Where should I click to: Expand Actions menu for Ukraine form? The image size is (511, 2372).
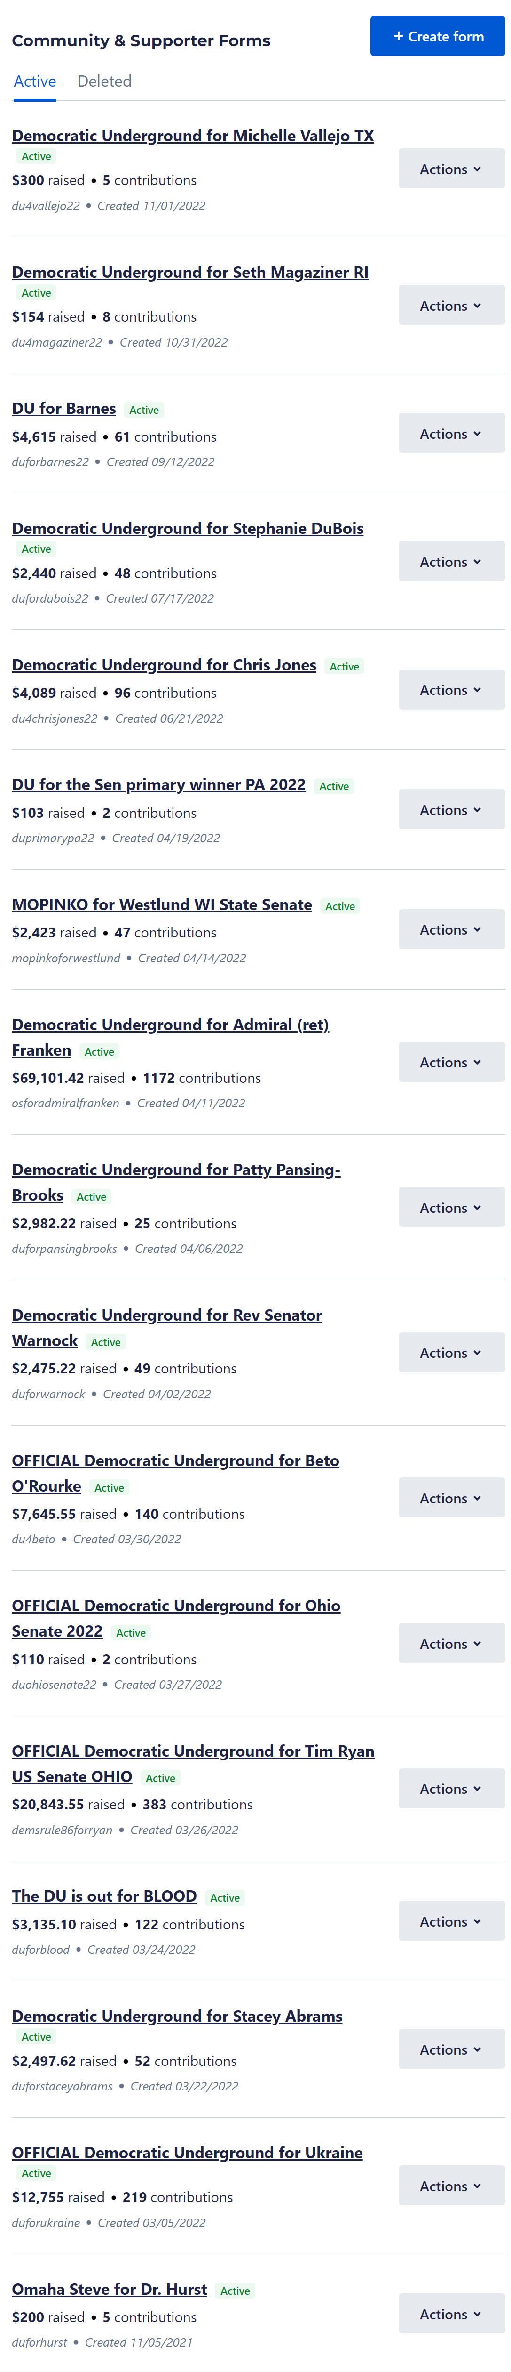click(x=450, y=2186)
